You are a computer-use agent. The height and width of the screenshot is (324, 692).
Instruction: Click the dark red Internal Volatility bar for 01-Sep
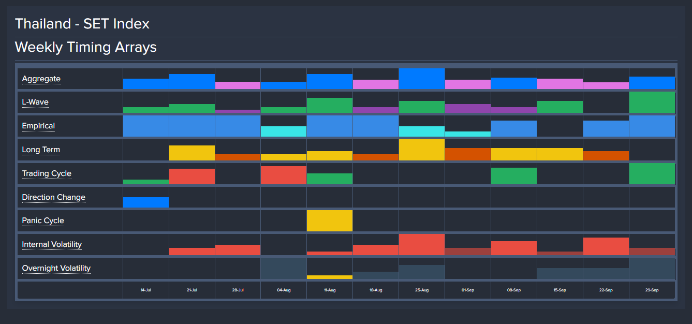click(x=468, y=252)
